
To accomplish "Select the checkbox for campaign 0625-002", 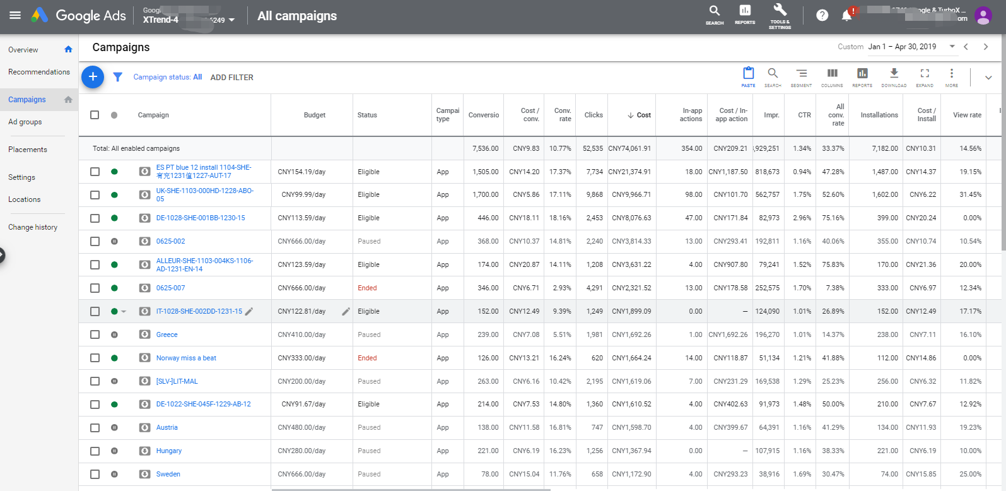I will (x=95, y=241).
